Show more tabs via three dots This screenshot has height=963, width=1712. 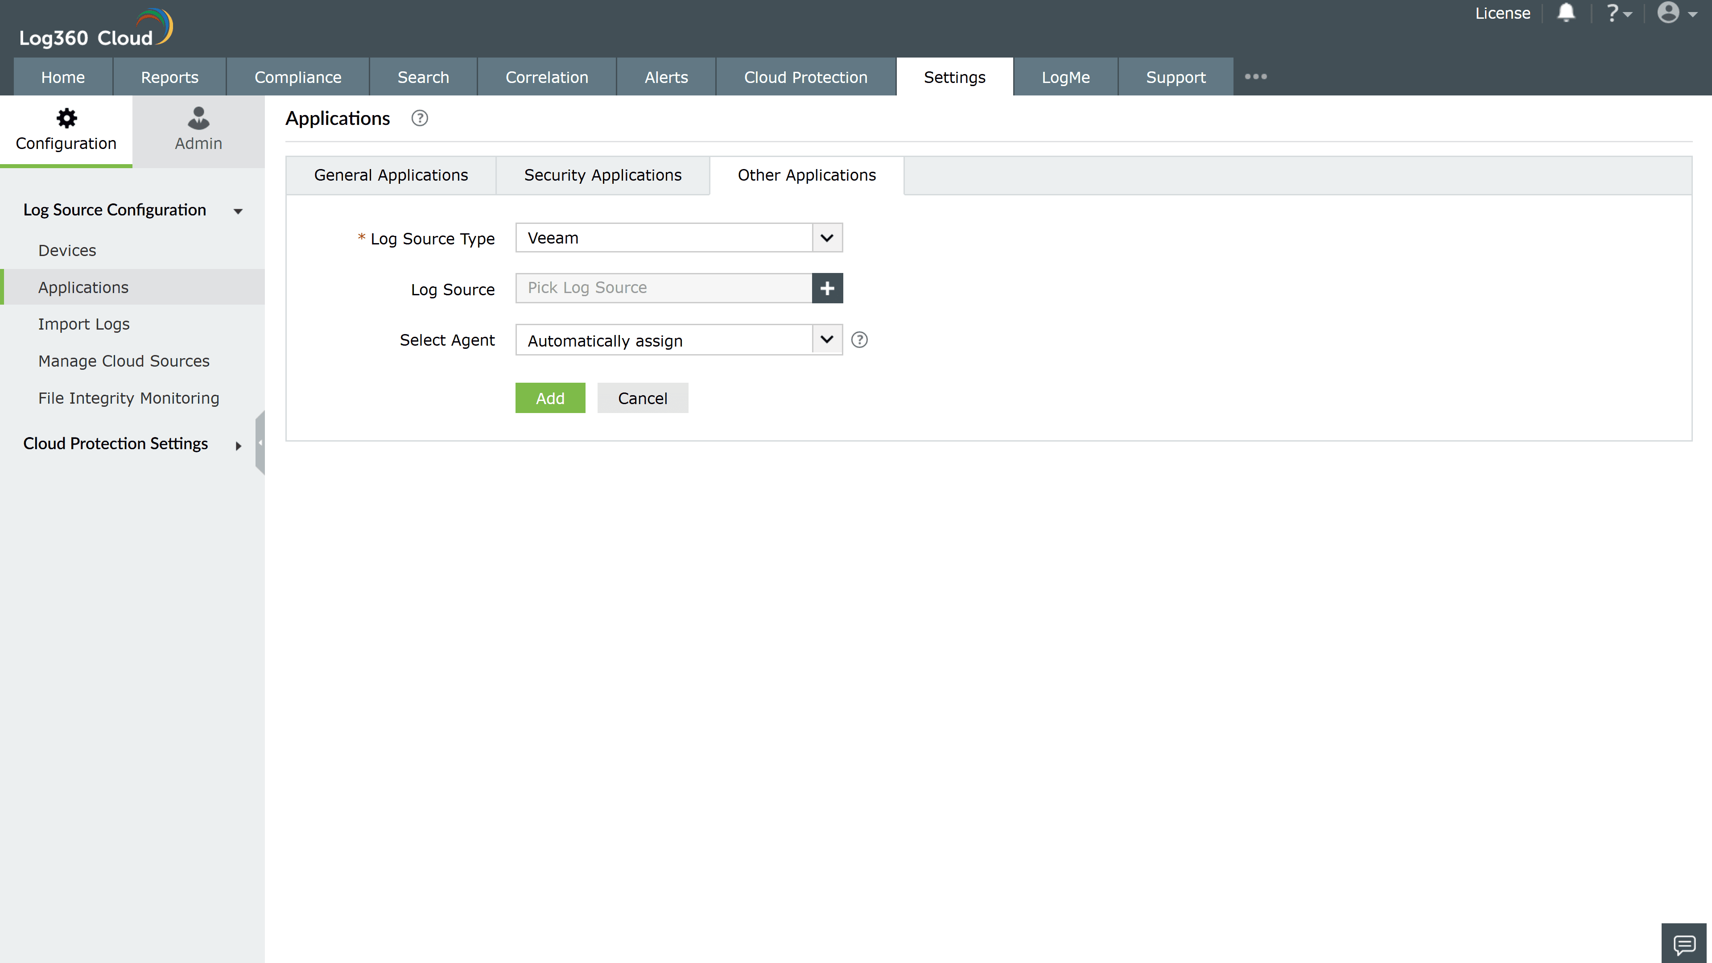pos(1255,77)
